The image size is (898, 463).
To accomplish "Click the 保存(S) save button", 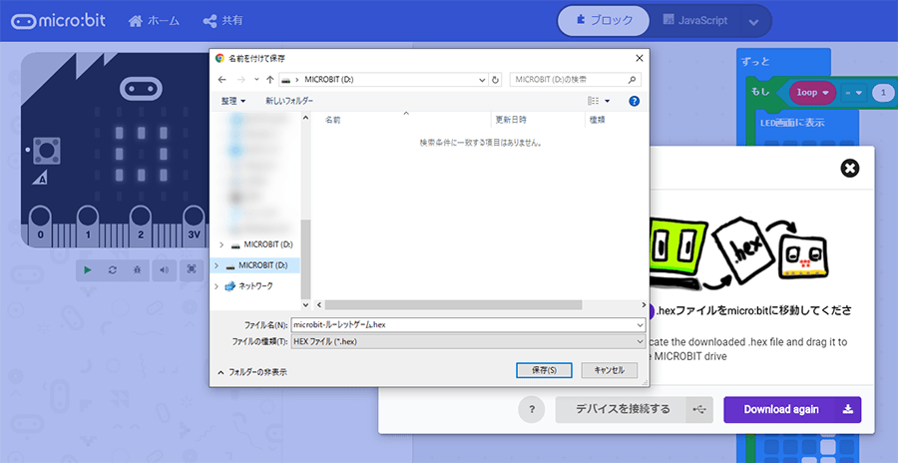I will (x=544, y=370).
